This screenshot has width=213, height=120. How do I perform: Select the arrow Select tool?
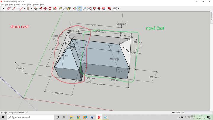(3, 9)
